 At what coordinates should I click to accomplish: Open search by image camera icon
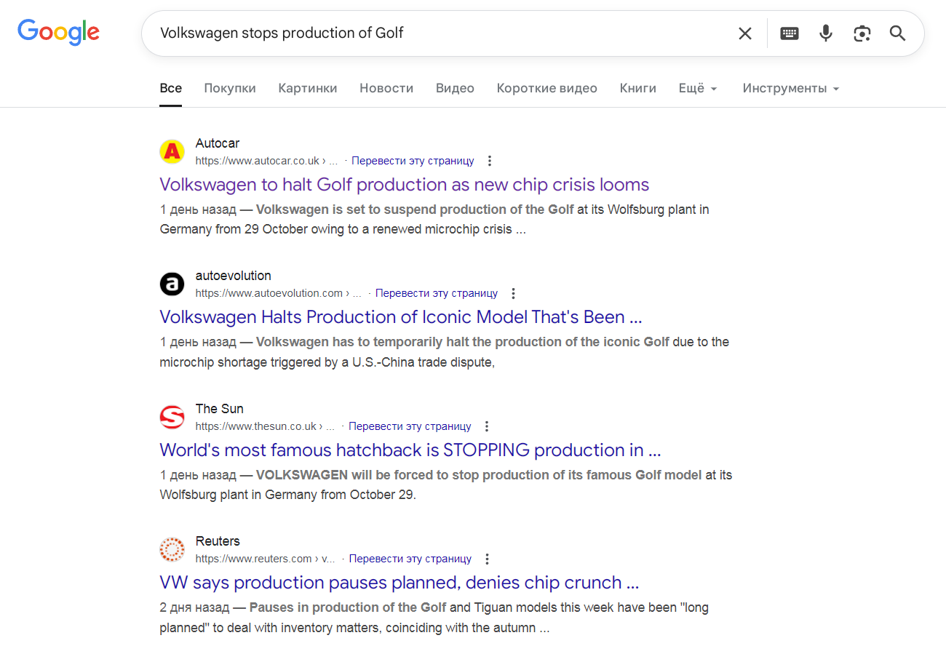[x=862, y=33]
